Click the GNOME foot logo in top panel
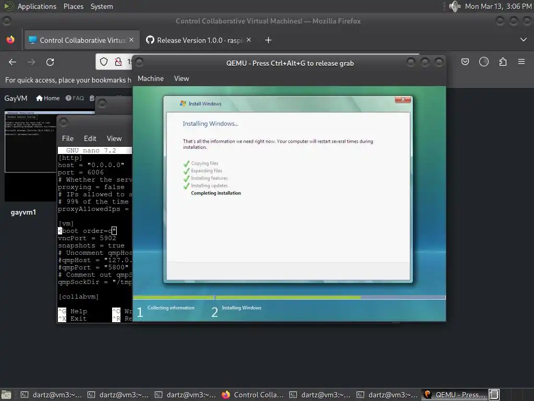 point(8,6)
